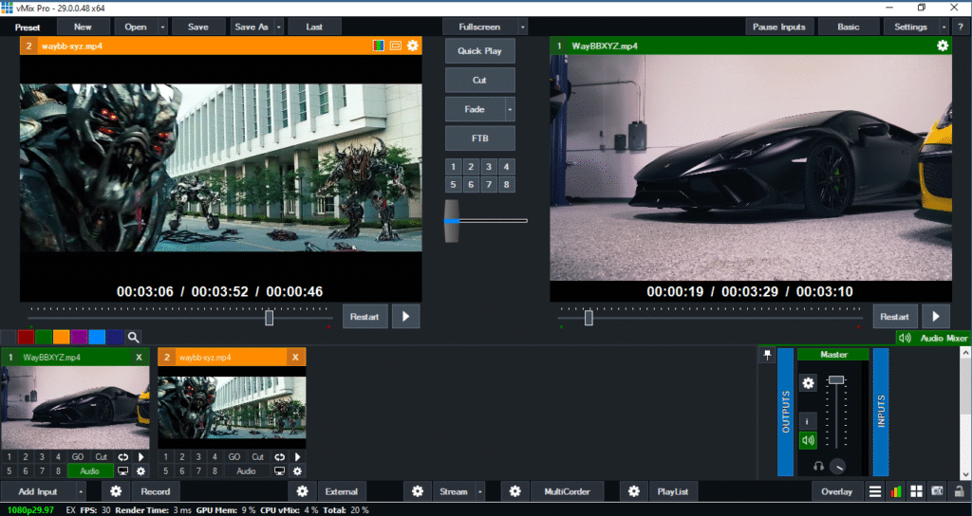972x516 pixels.
Task: Click the 1080p29.97 status text
Action: pyautogui.click(x=30, y=509)
